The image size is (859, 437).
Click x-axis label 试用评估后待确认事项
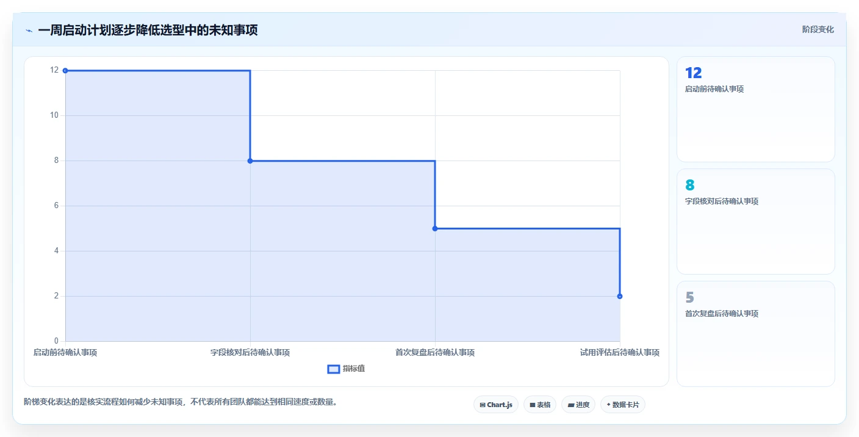(x=620, y=353)
